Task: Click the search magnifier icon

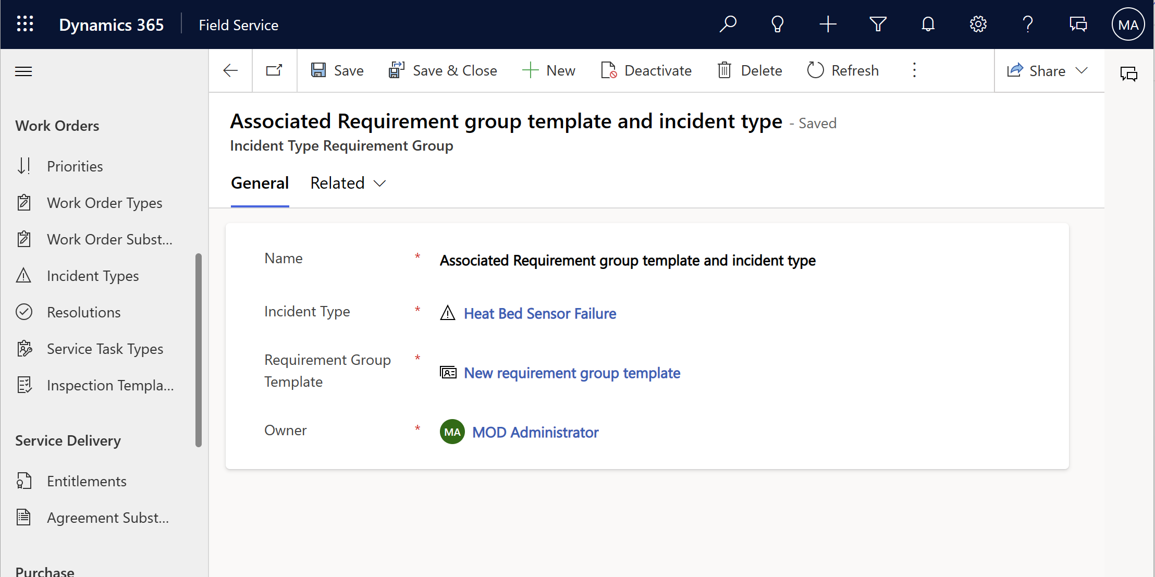Action: (727, 24)
